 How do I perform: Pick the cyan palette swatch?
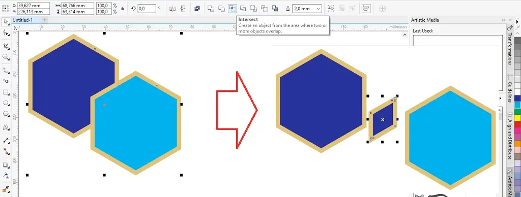tap(517, 105)
